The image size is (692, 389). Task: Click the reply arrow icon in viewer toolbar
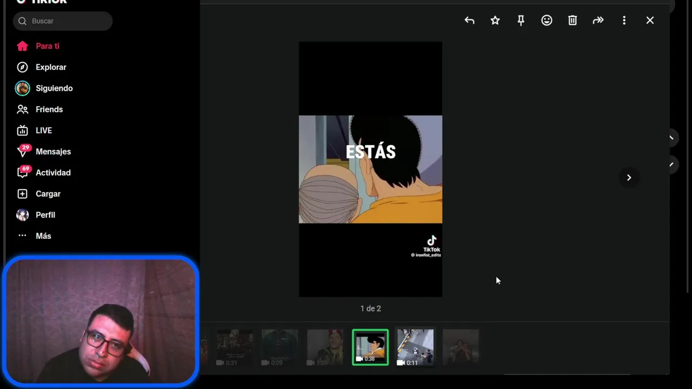click(x=469, y=21)
